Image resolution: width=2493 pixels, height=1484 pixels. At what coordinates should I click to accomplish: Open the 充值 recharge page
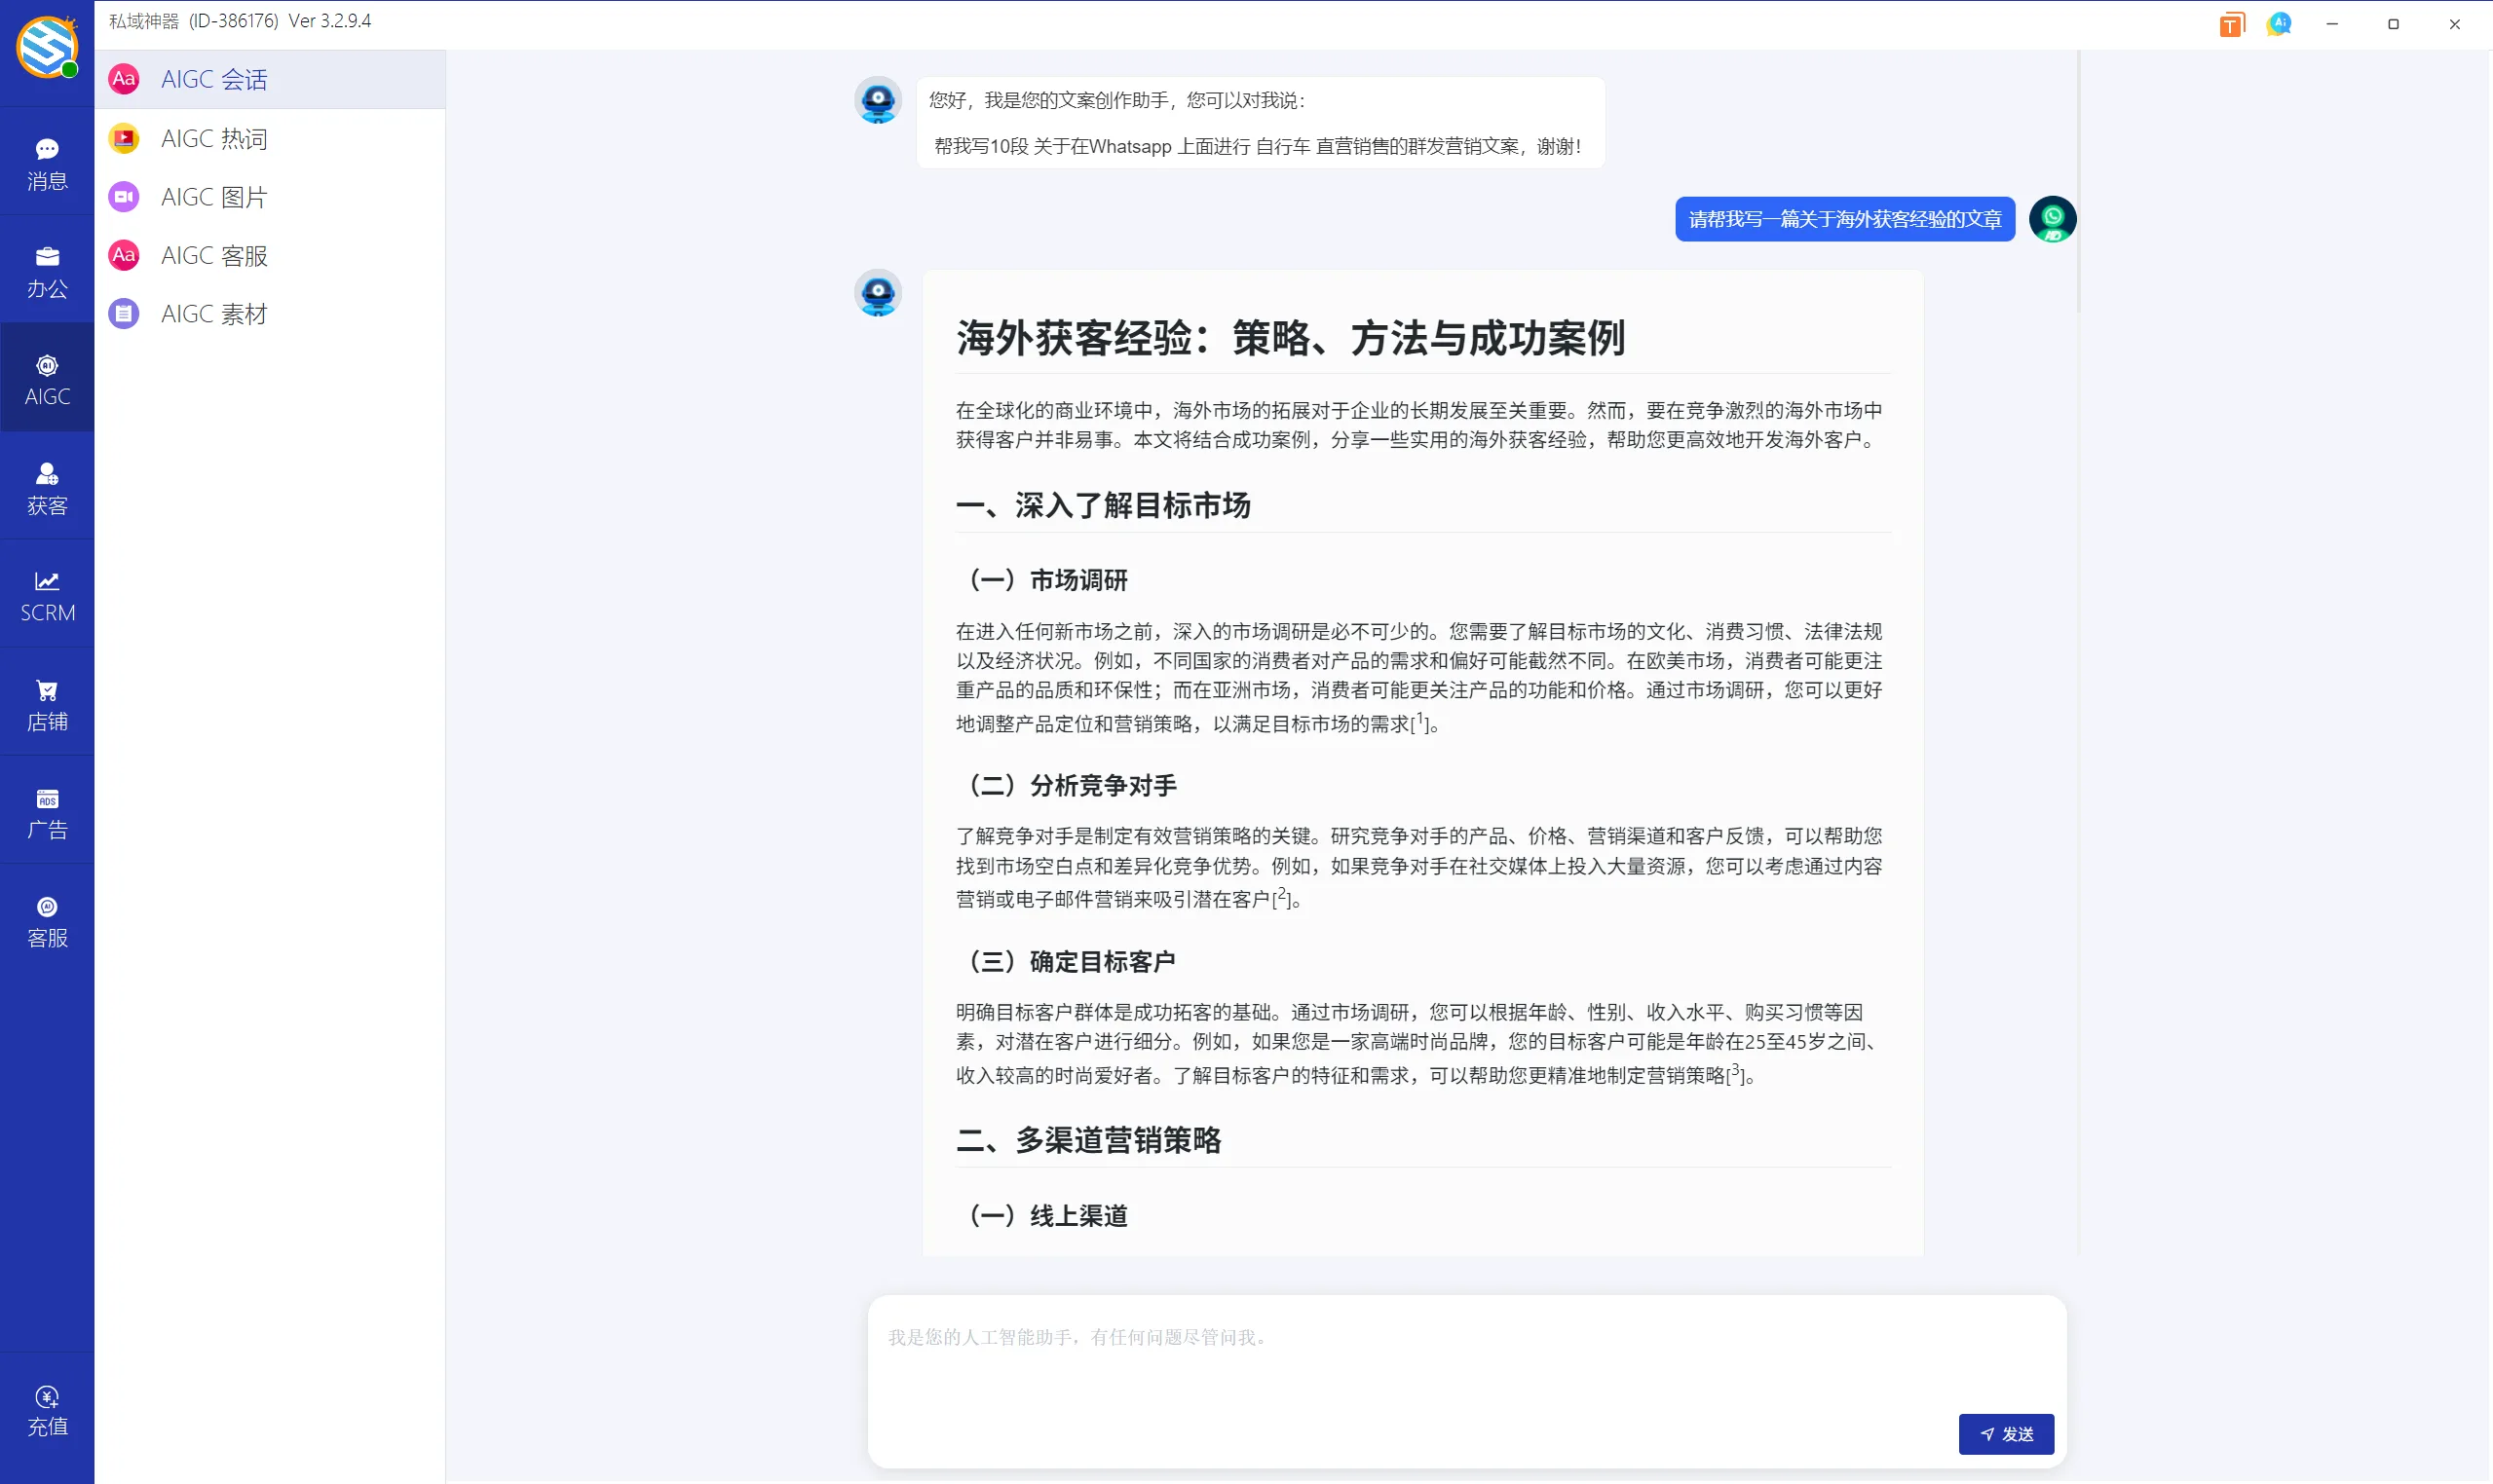click(x=46, y=1409)
